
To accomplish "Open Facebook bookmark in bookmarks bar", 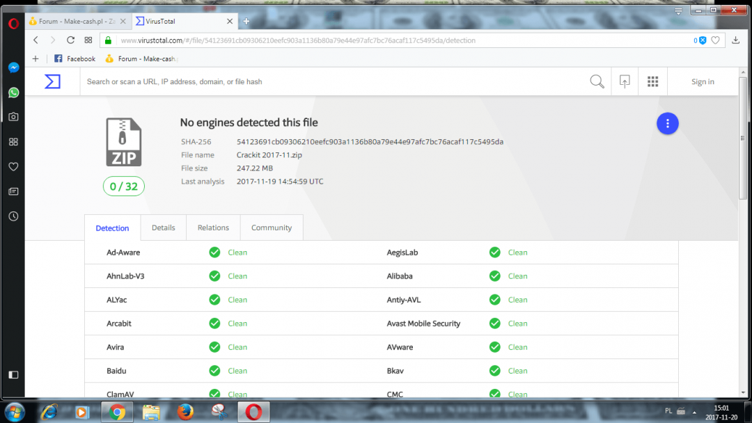I will (75, 58).
